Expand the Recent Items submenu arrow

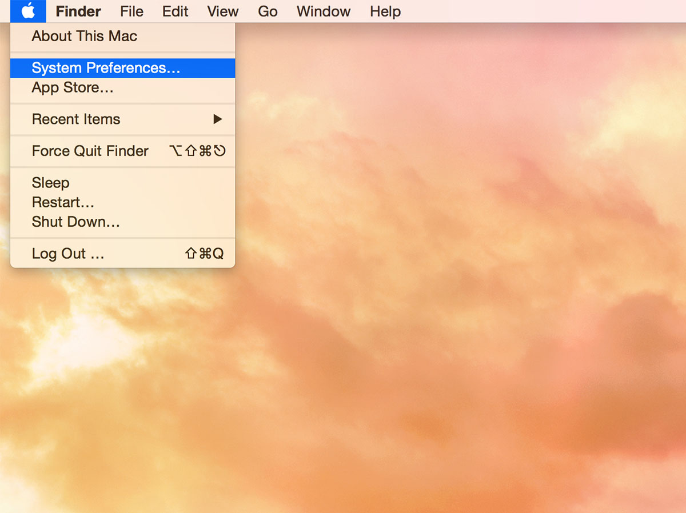[x=217, y=119]
